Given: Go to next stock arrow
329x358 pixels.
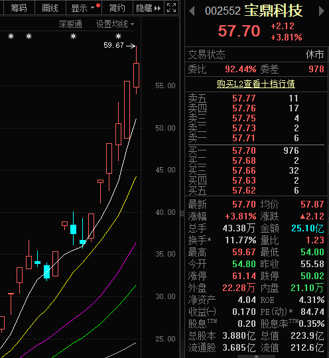Looking at the screenshot, I should [322, 11].
